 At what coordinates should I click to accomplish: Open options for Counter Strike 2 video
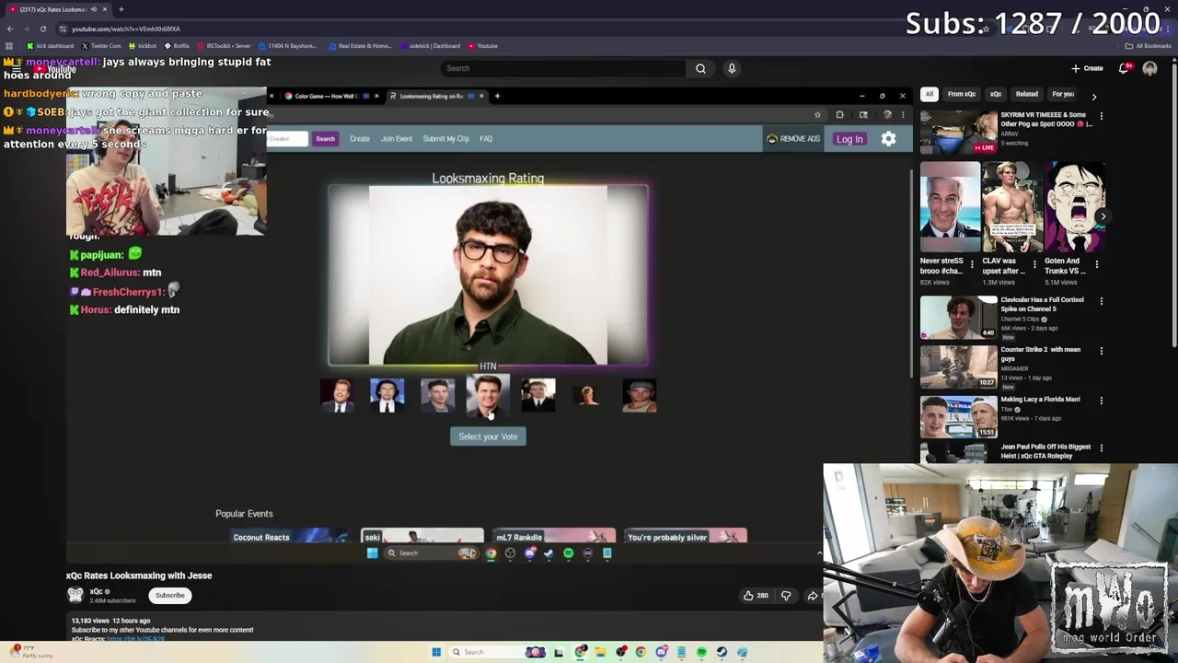[1101, 351]
